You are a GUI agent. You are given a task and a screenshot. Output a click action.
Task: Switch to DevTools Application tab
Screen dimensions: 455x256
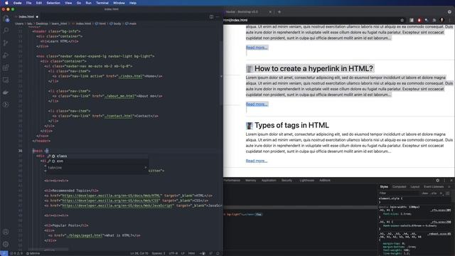(x=269, y=180)
